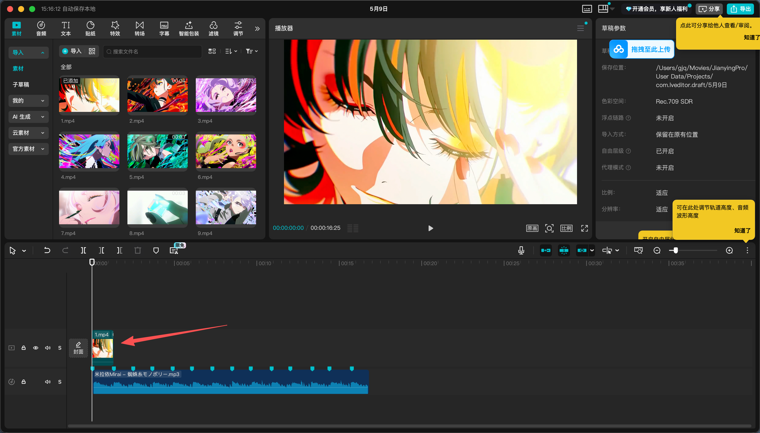Screen dimensions: 760x433
Task: Click the 封面 cover button
Action: (x=78, y=348)
